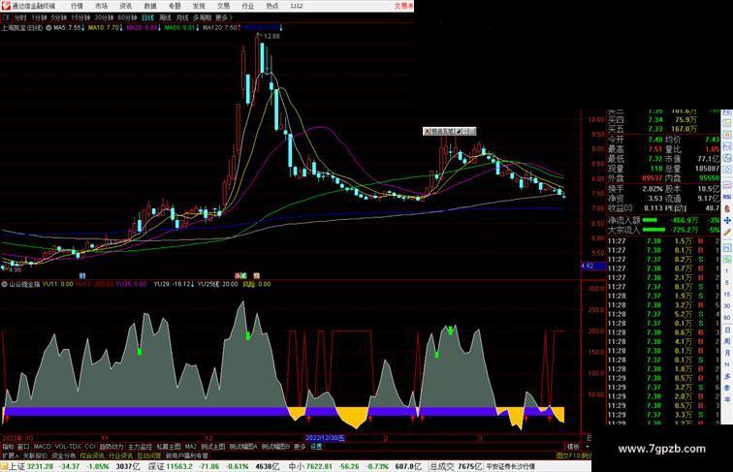Select the 月 shortcut in right toolbar
Image resolution: width=733 pixels, height=472 pixels.
click(x=727, y=353)
